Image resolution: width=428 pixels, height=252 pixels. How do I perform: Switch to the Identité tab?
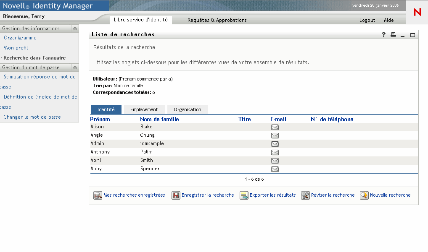tap(106, 109)
